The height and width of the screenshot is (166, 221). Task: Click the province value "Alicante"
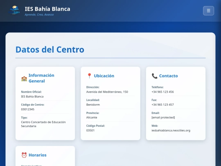coord(92,118)
